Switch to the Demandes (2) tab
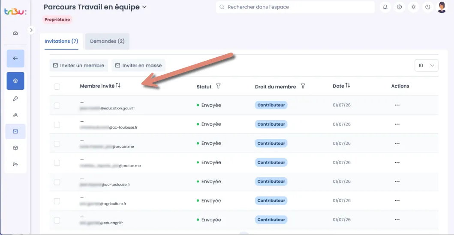454x235 pixels. [x=108, y=41]
